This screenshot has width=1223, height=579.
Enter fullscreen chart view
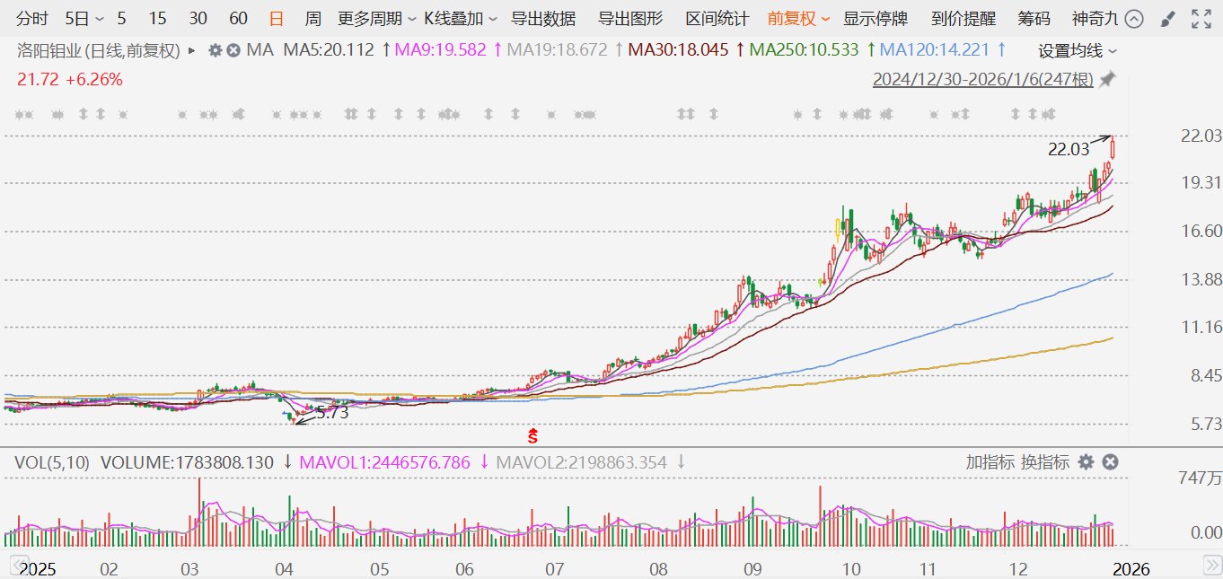click(x=1200, y=19)
